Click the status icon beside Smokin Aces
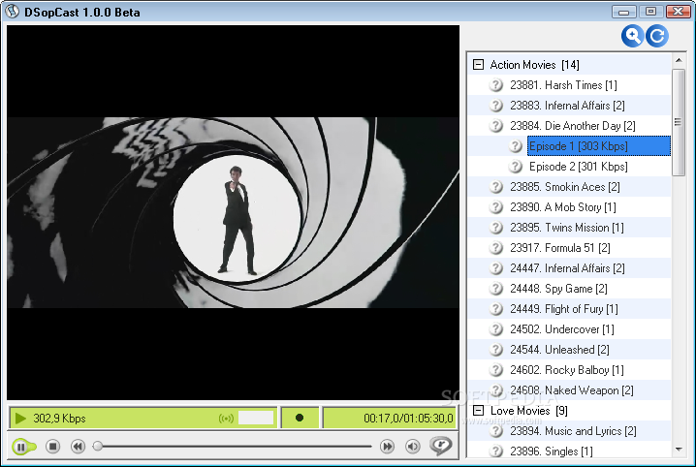Viewport: 696px width, 467px height. coord(495,187)
